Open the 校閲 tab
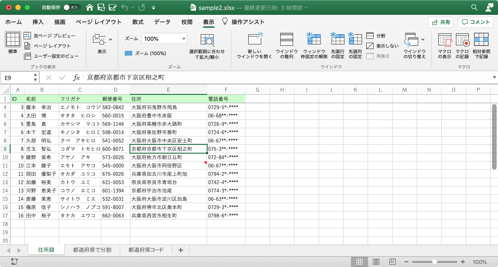This screenshot has width=498, height=267. pos(187,22)
